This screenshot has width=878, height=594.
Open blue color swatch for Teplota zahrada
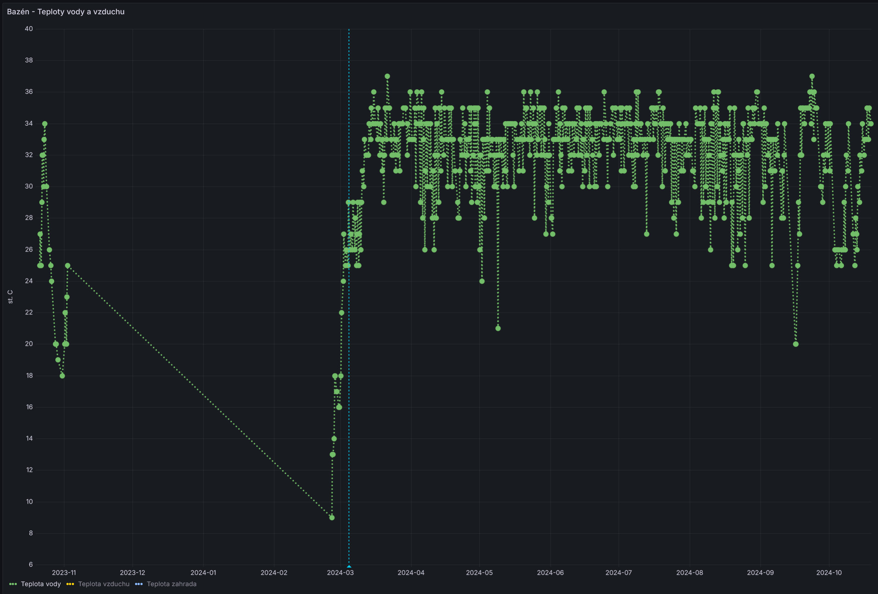coord(139,584)
